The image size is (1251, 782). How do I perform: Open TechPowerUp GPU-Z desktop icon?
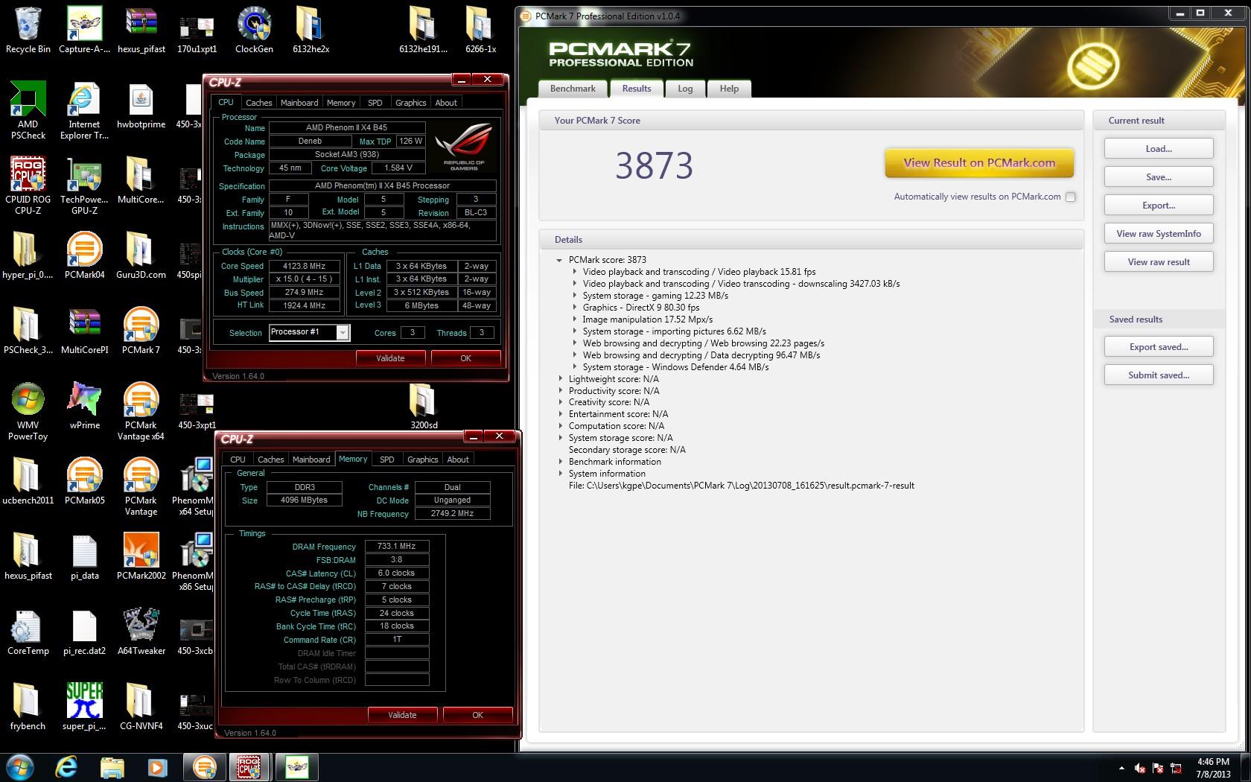tap(84, 185)
